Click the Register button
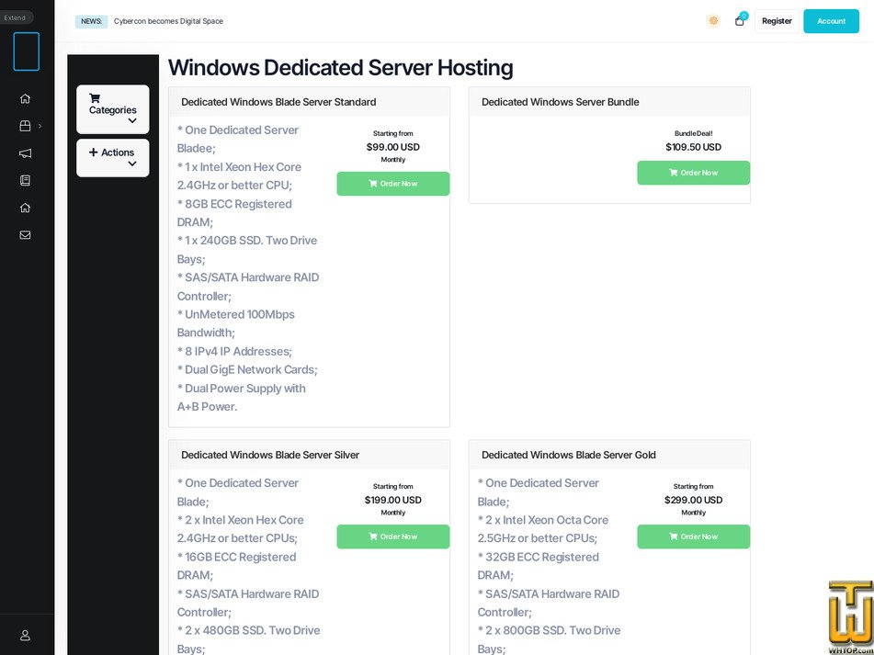 point(777,21)
